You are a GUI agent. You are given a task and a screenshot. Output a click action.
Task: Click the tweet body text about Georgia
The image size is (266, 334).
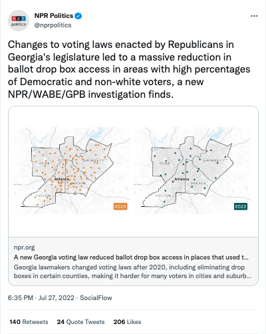[129, 69]
